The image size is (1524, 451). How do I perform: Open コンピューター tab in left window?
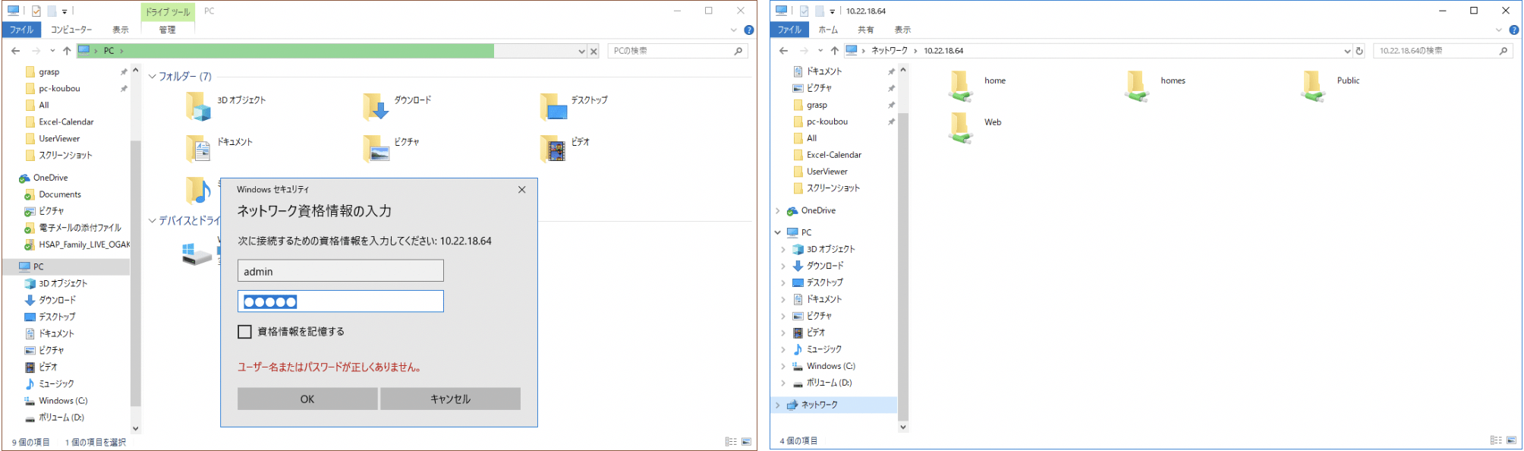tap(71, 30)
